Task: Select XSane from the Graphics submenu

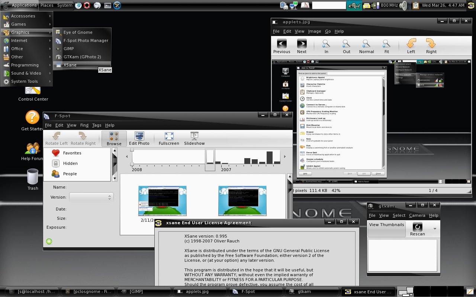Action: [x=82, y=65]
